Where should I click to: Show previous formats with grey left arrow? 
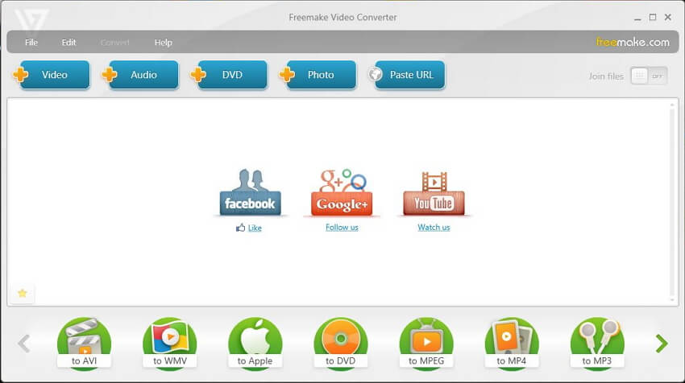(x=24, y=344)
